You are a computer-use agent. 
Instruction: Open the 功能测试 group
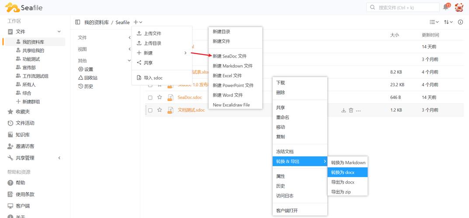31,59
